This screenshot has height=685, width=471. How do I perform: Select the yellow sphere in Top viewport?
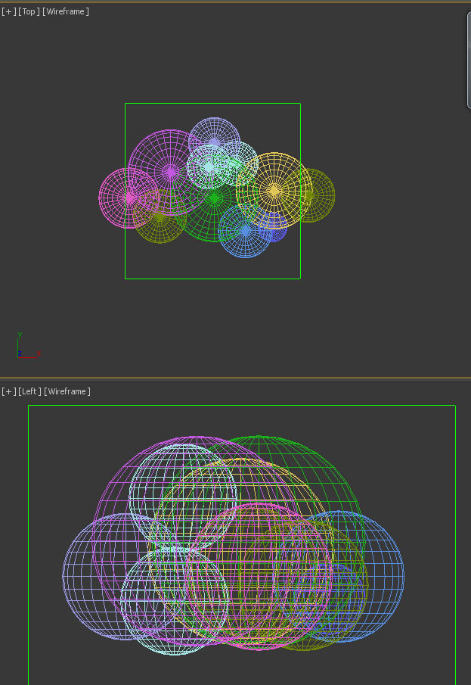(x=274, y=191)
